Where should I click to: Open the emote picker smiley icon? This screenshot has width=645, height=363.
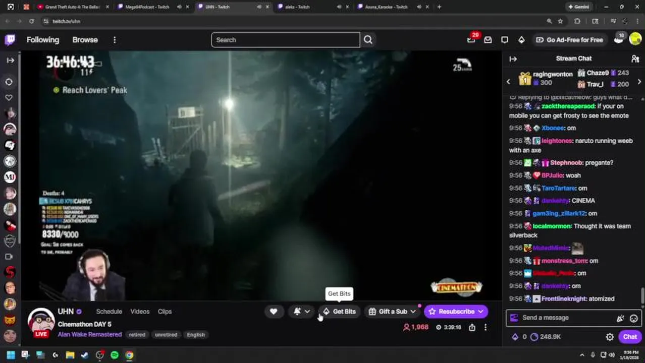click(x=633, y=318)
